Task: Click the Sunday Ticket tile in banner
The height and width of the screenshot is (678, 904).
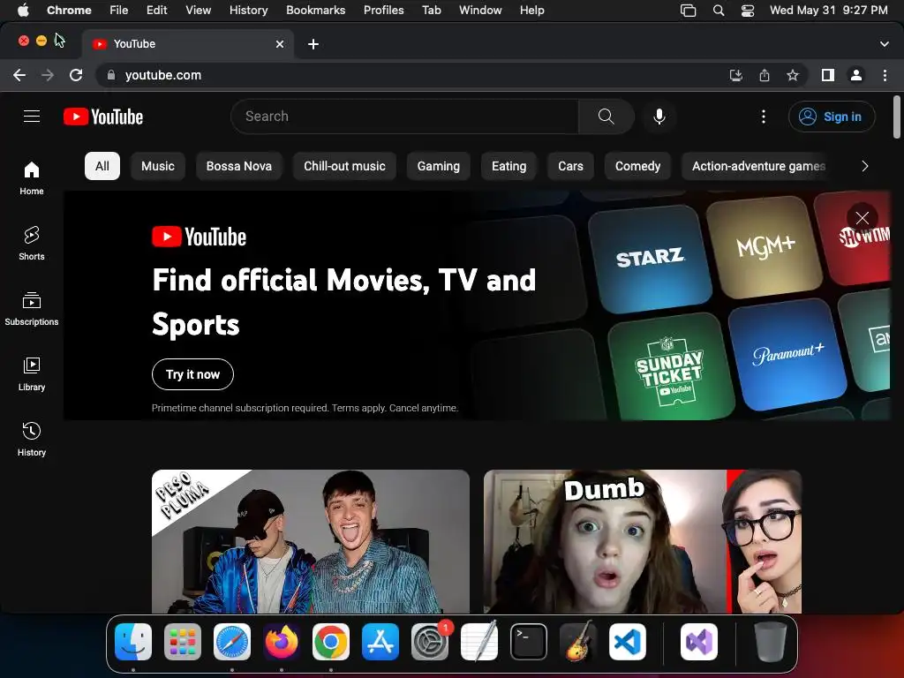Action: point(669,369)
